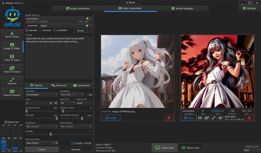Remove the input image with trash icon
Viewport: 261px width, 153px height.
[169, 118]
